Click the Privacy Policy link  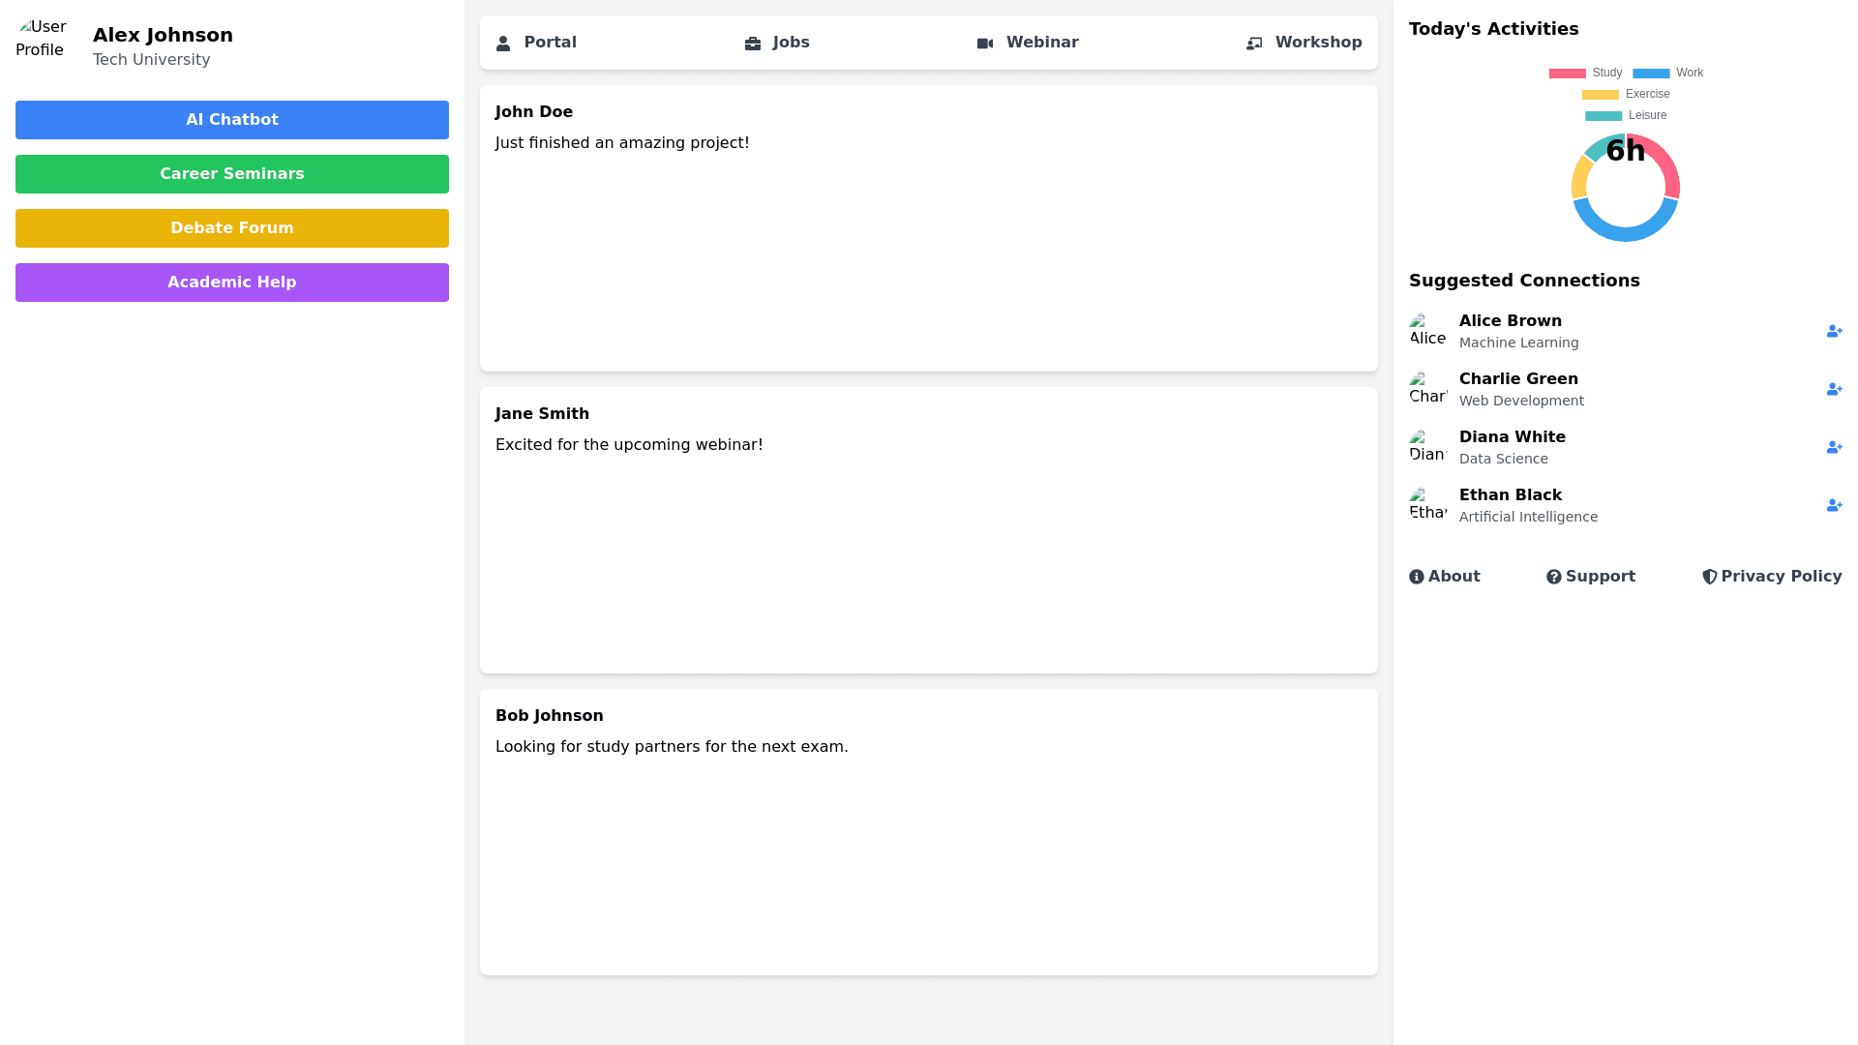pos(1772,577)
